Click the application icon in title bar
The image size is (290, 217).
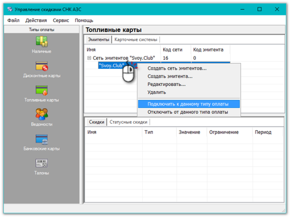[10, 9]
